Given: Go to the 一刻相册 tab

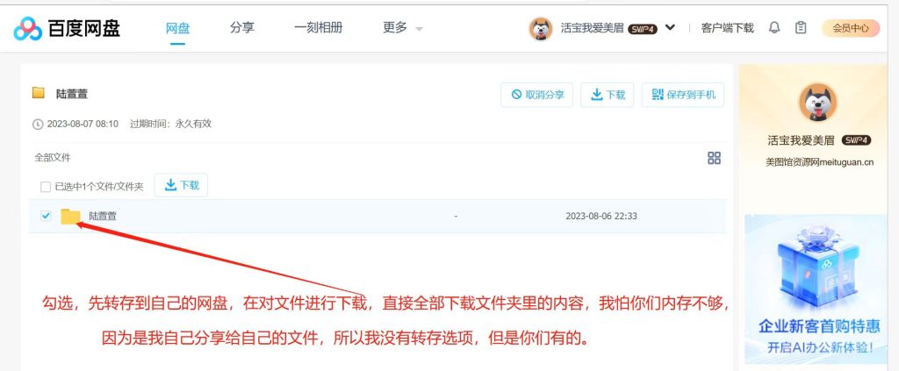Looking at the screenshot, I should pyautogui.click(x=318, y=27).
